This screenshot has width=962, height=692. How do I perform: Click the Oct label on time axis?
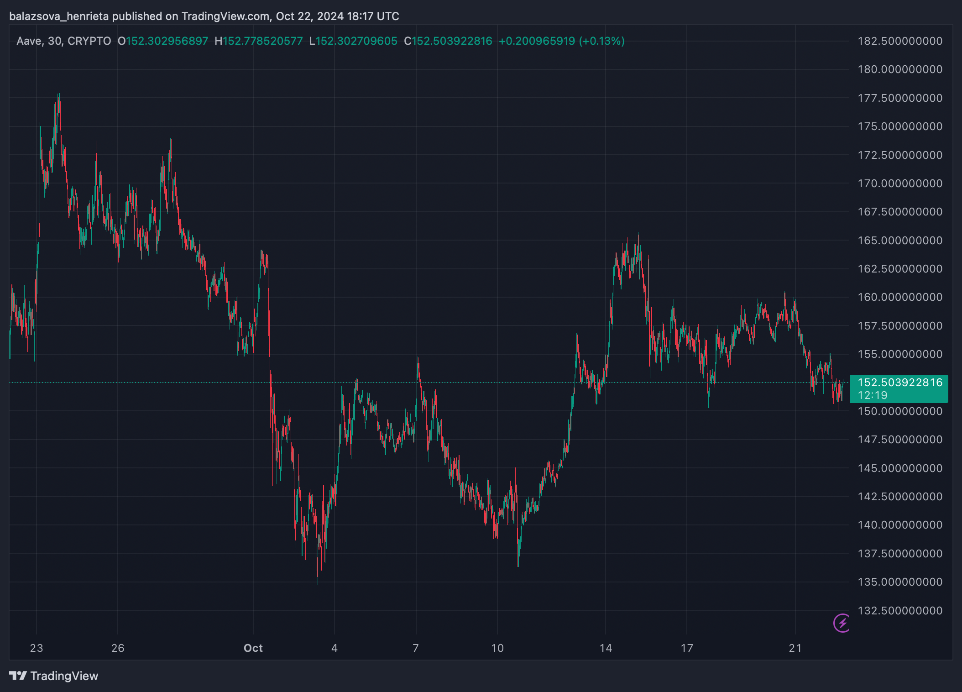(x=253, y=648)
